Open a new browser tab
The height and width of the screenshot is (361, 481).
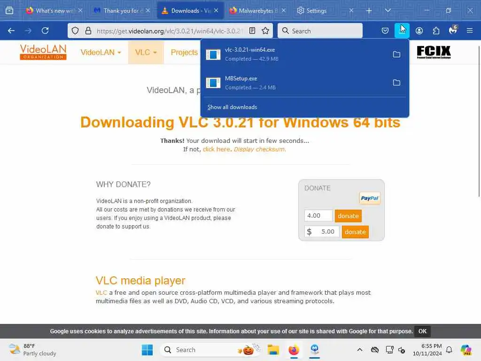(x=369, y=11)
